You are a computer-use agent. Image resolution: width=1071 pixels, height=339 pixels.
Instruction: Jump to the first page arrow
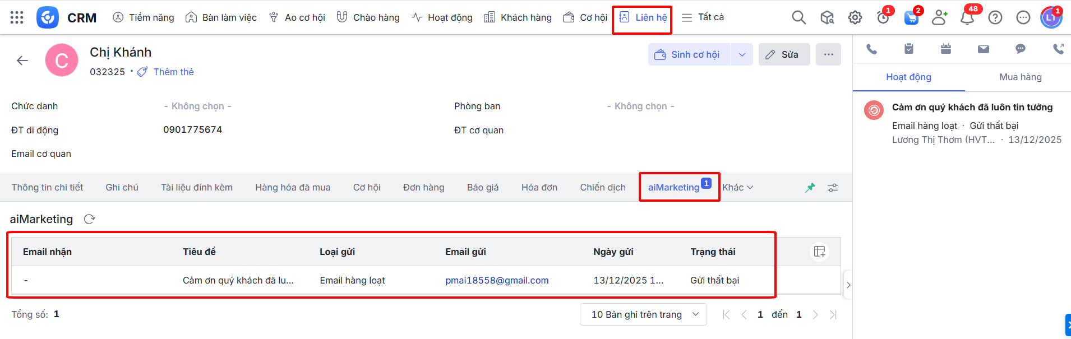(x=726, y=315)
